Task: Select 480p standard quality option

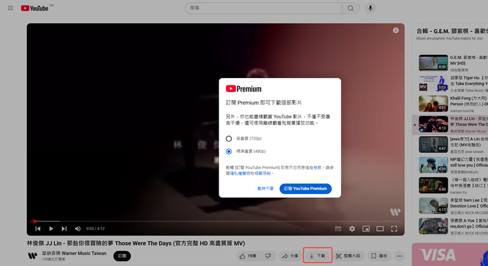Action: 229,151
